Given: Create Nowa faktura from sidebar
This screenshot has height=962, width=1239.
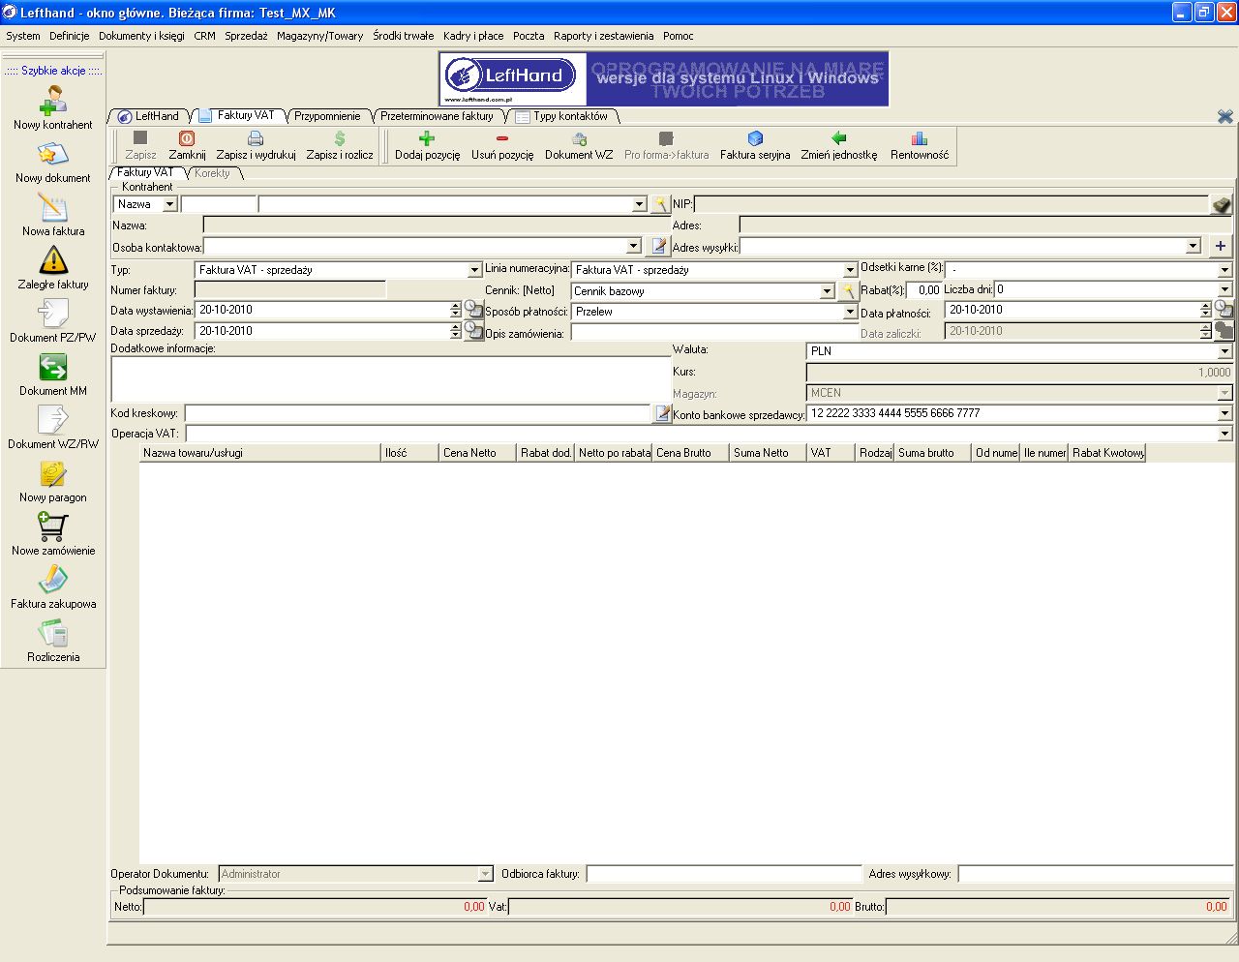Looking at the screenshot, I should (x=53, y=207).
